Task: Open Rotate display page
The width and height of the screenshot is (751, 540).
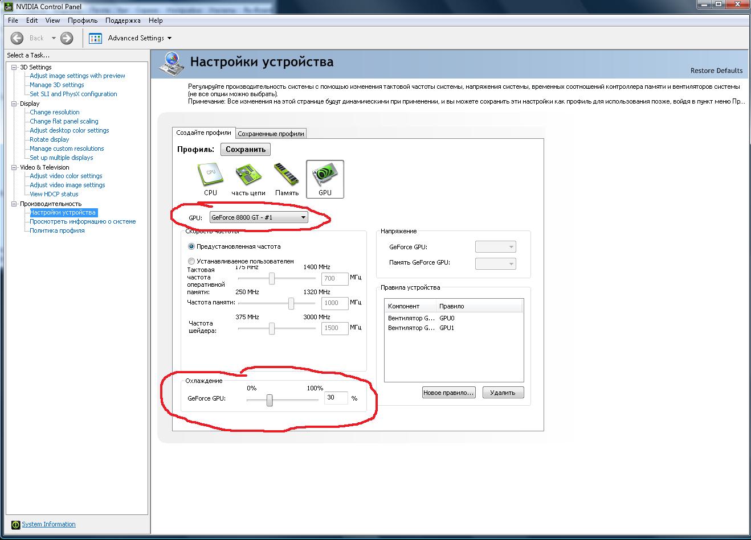Action: (x=50, y=139)
